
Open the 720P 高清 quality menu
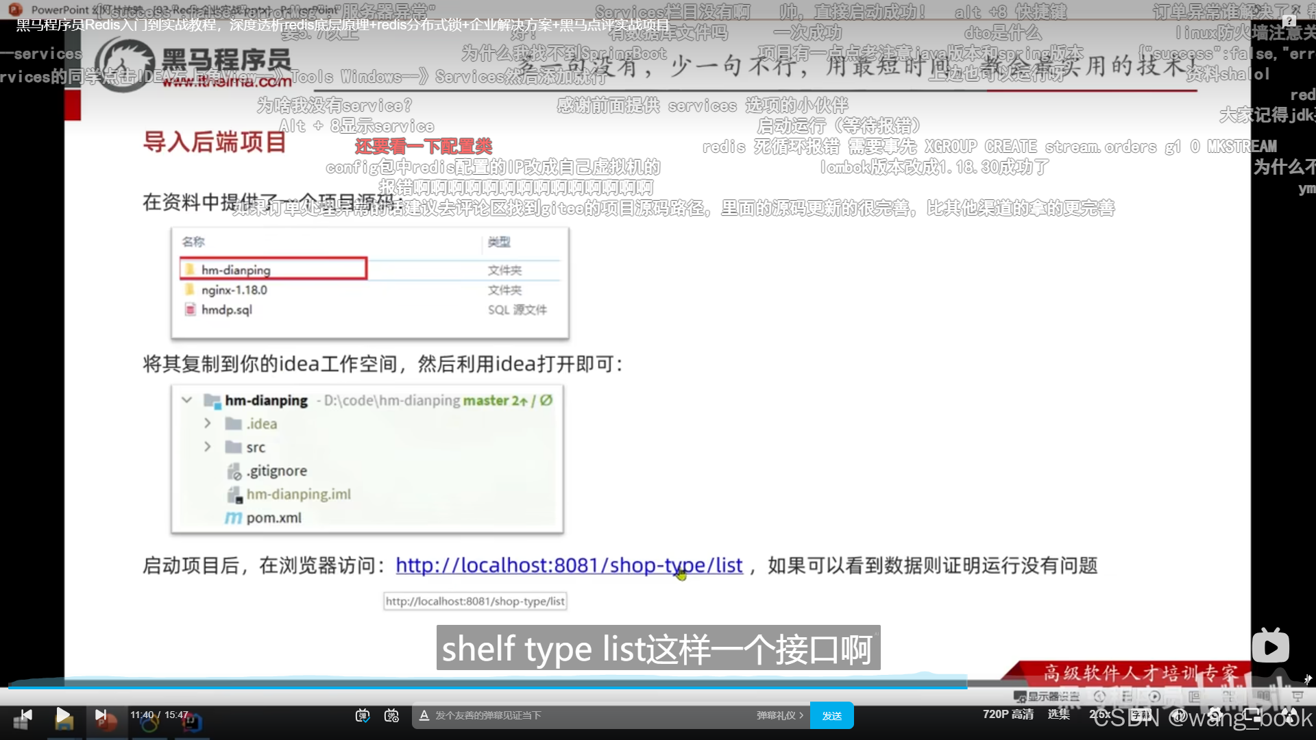1008,714
